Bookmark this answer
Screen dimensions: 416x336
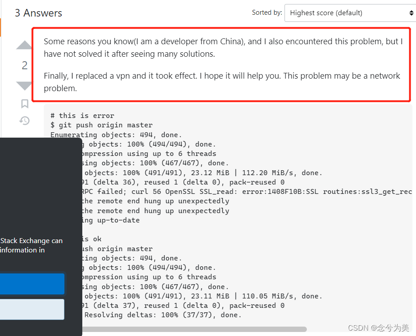(25, 104)
